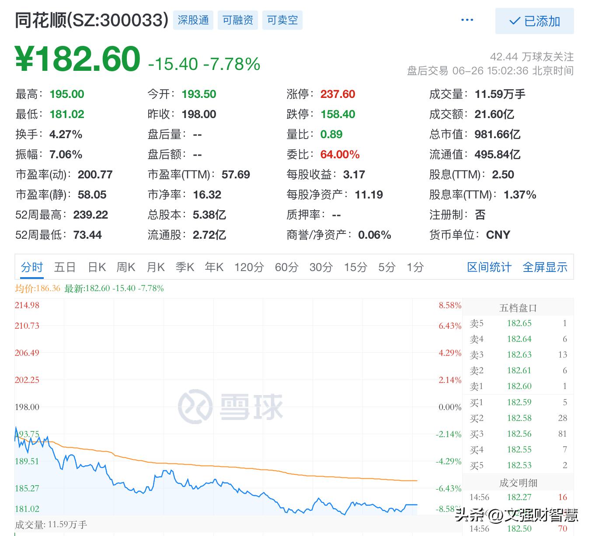Click the 买5 price 182.53 in order book
This screenshot has height=536, width=592.
tap(519, 465)
